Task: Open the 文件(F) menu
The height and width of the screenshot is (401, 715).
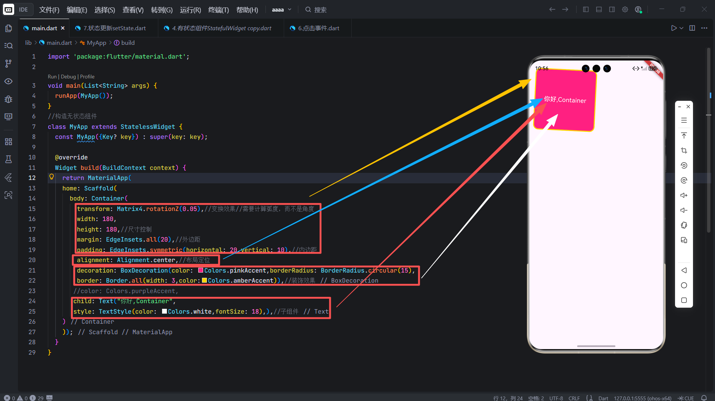Action: pos(49,10)
